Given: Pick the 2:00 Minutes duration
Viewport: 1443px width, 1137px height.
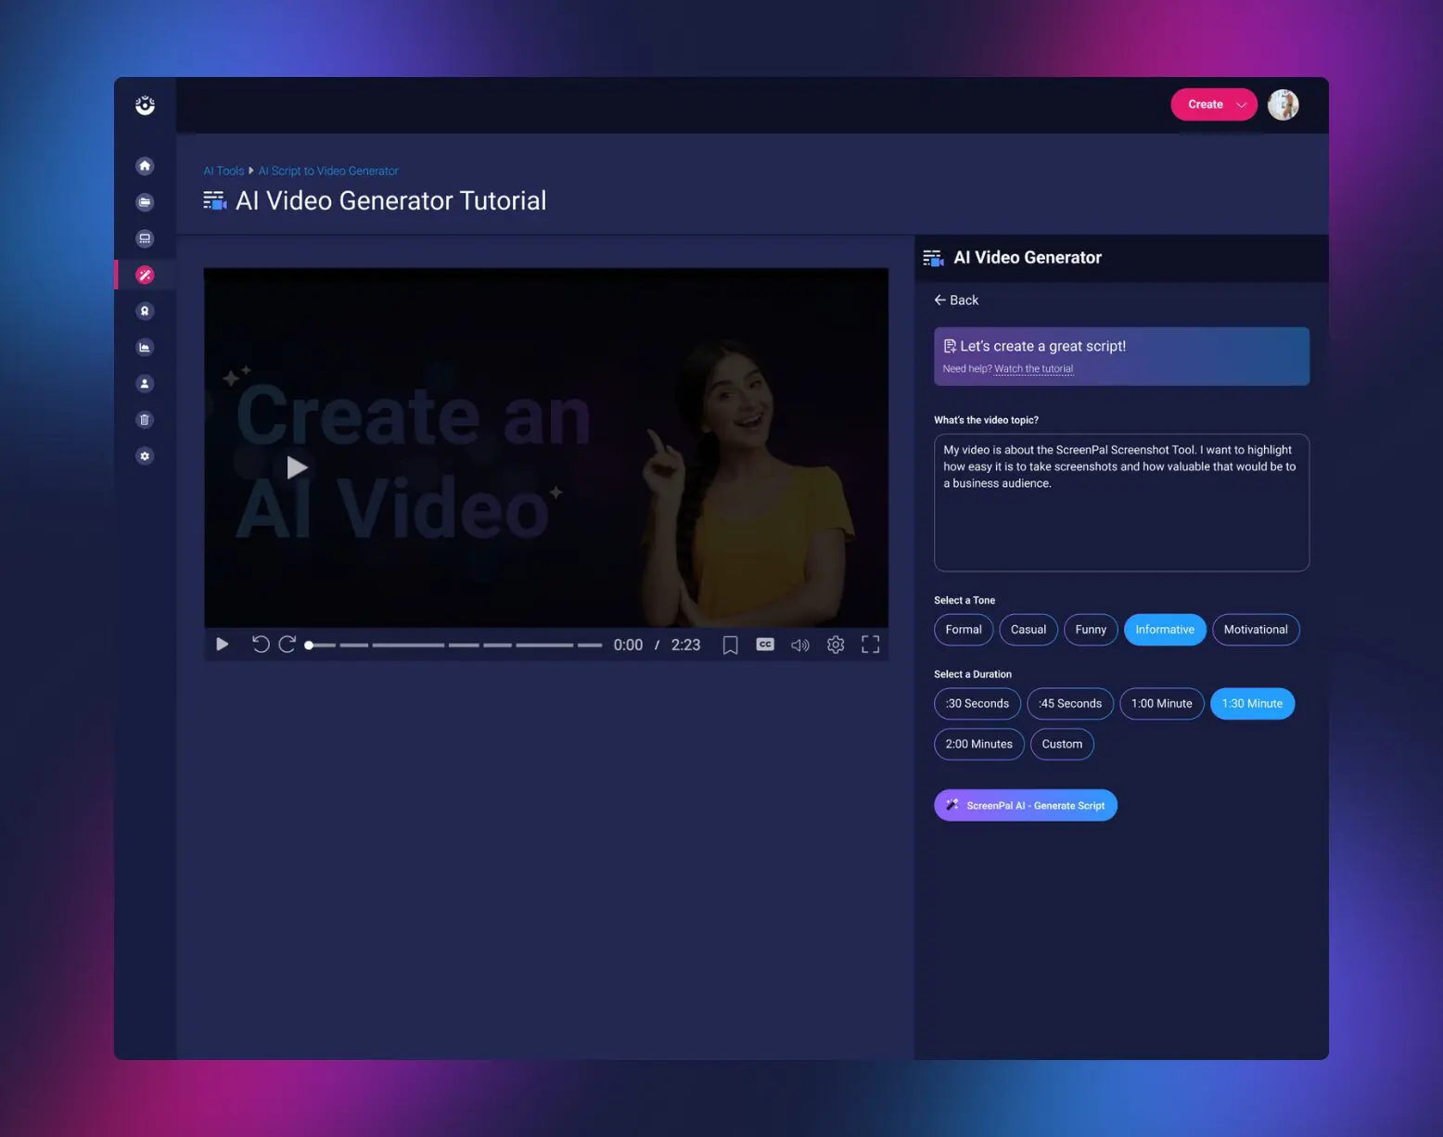Looking at the screenshot, I should (x=978, y=744).
